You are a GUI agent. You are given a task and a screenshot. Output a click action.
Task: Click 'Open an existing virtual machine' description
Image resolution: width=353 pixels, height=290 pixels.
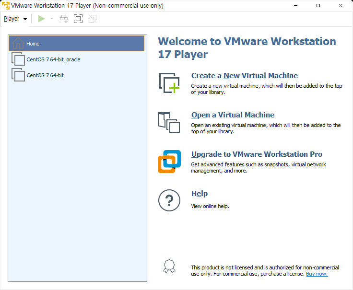(266, 128)
